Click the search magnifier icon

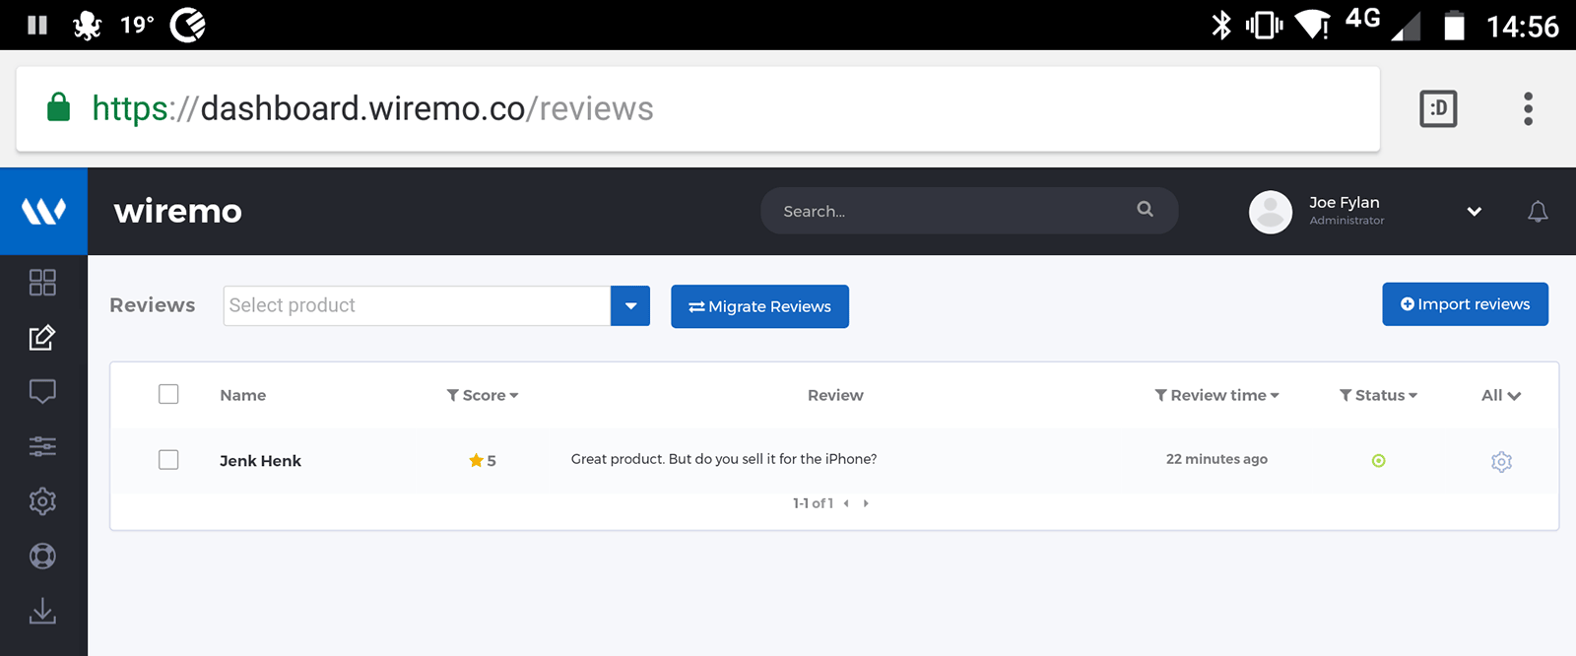(1145, 209)
